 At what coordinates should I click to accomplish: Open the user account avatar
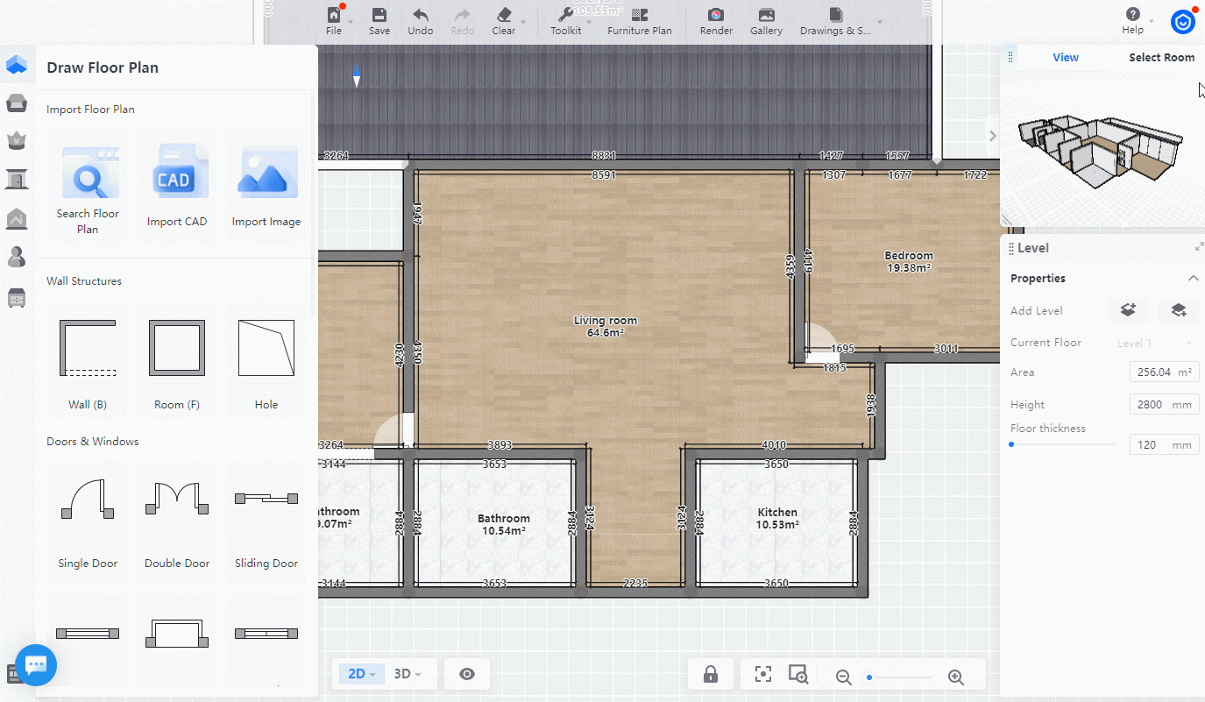1183,22
